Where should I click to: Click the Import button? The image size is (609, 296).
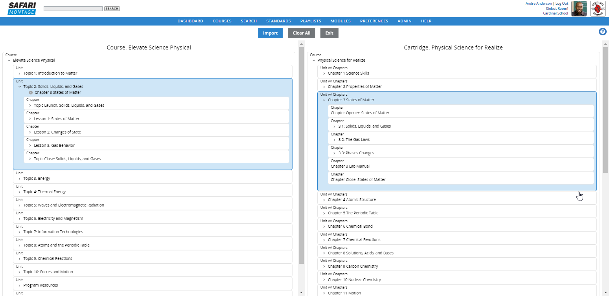tap(270, 33)
